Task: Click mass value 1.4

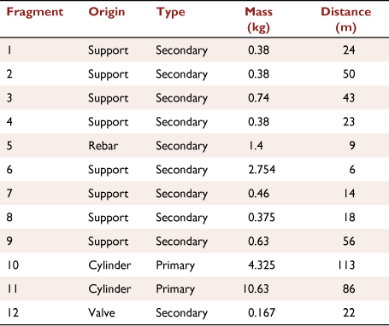Action: coord(256,146)
